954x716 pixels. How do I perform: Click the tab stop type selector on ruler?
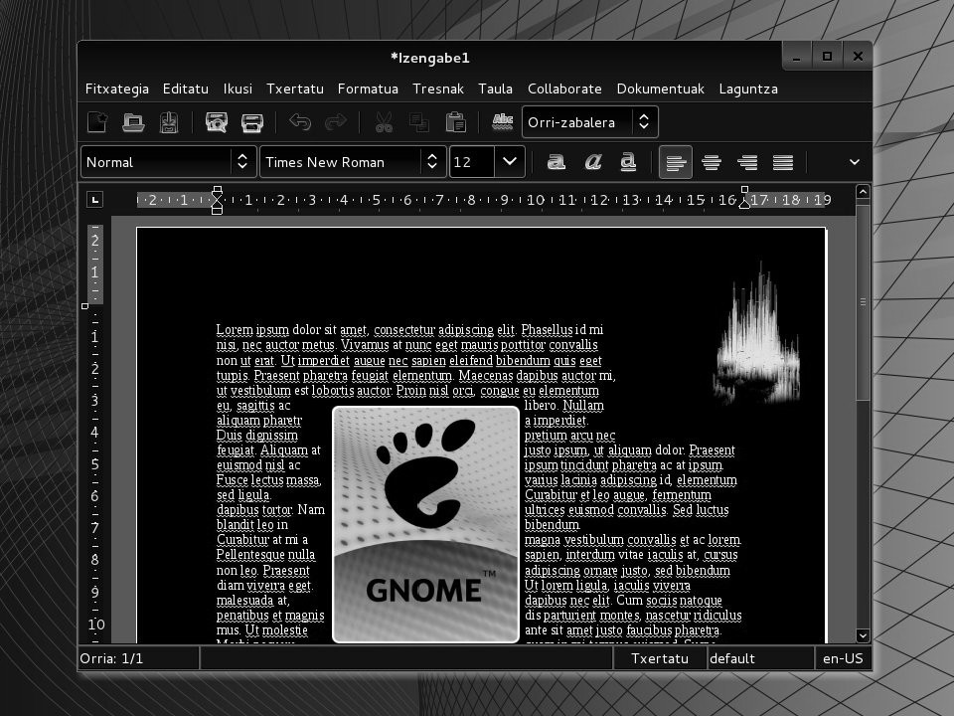pos(95,200)
